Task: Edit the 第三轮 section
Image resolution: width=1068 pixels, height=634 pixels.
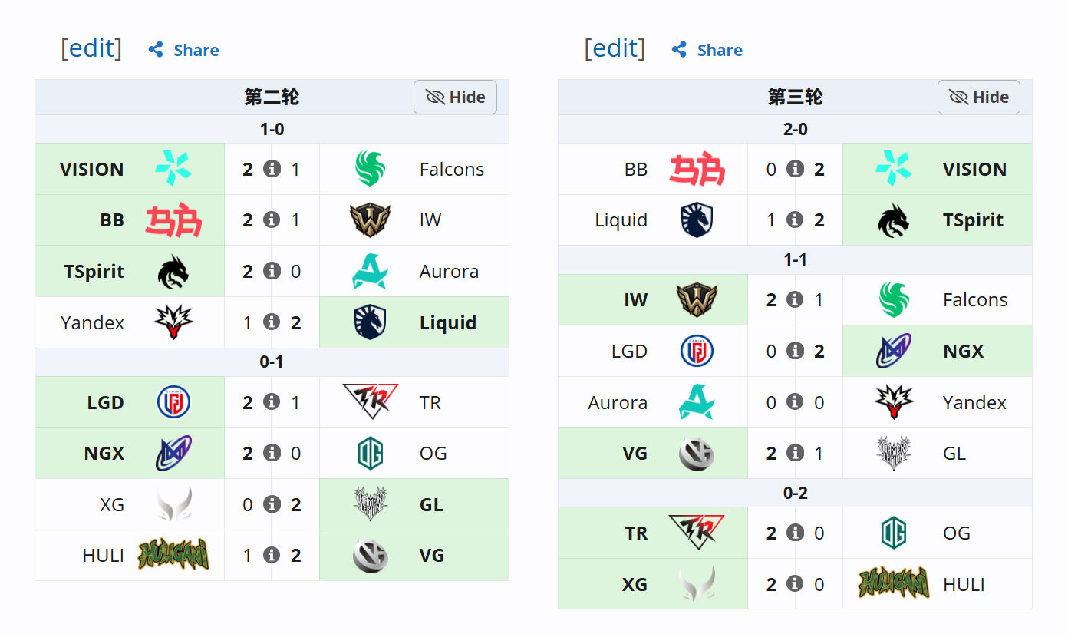Action: click(615, 48)
